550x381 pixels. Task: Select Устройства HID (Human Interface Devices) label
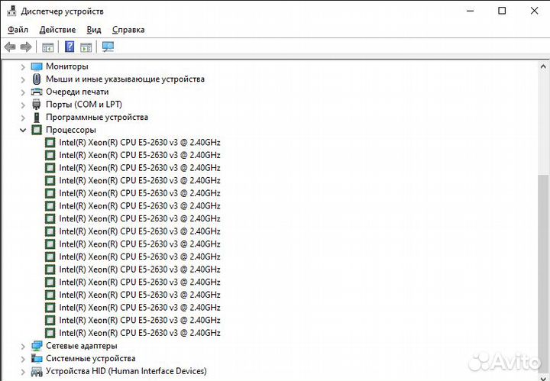126,371
